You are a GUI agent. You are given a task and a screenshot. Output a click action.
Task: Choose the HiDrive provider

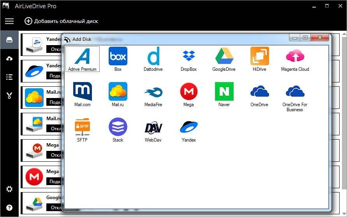259,59
